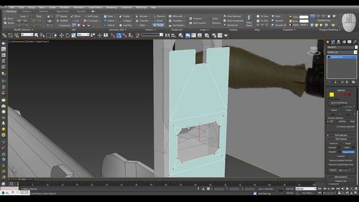
Task: Click the ViewCube in the viewport
Action: (x=314, y=50)
